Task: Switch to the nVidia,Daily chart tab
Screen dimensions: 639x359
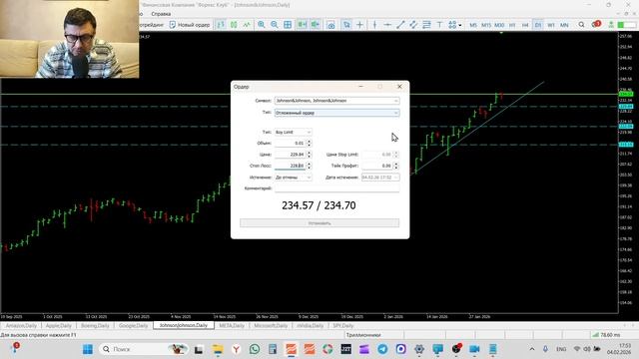Action: click(310, 326)
